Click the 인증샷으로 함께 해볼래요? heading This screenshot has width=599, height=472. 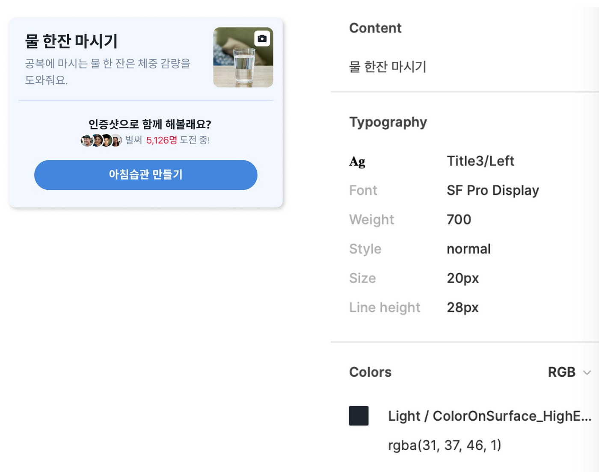(150, 124)
